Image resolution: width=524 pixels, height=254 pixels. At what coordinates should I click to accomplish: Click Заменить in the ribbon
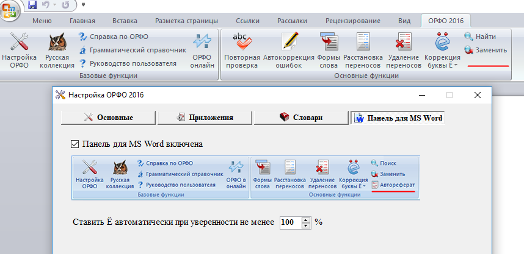(486, 50)
